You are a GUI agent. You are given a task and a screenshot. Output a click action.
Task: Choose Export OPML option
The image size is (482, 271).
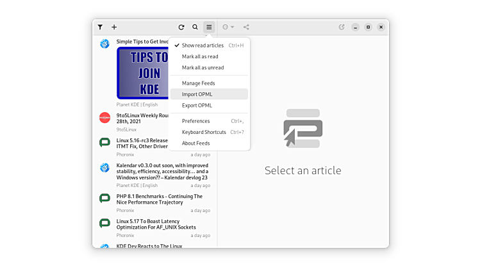(x=197, y=105)
